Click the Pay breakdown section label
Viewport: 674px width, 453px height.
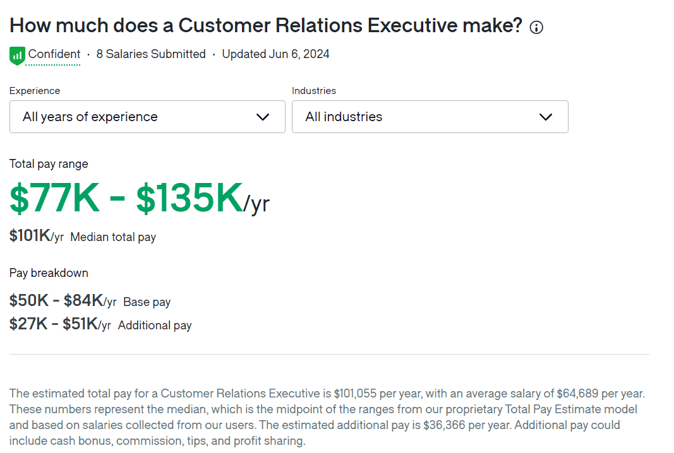[49, 273]
